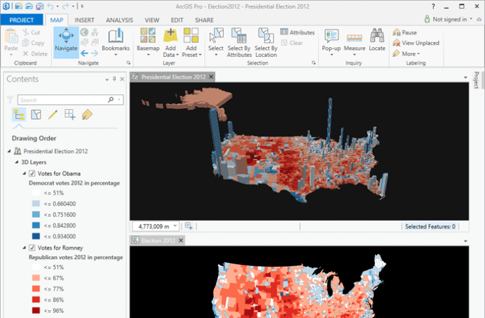
Task: Open the scale dropdown 4,773,009 m
Action: tap(175, 226)
